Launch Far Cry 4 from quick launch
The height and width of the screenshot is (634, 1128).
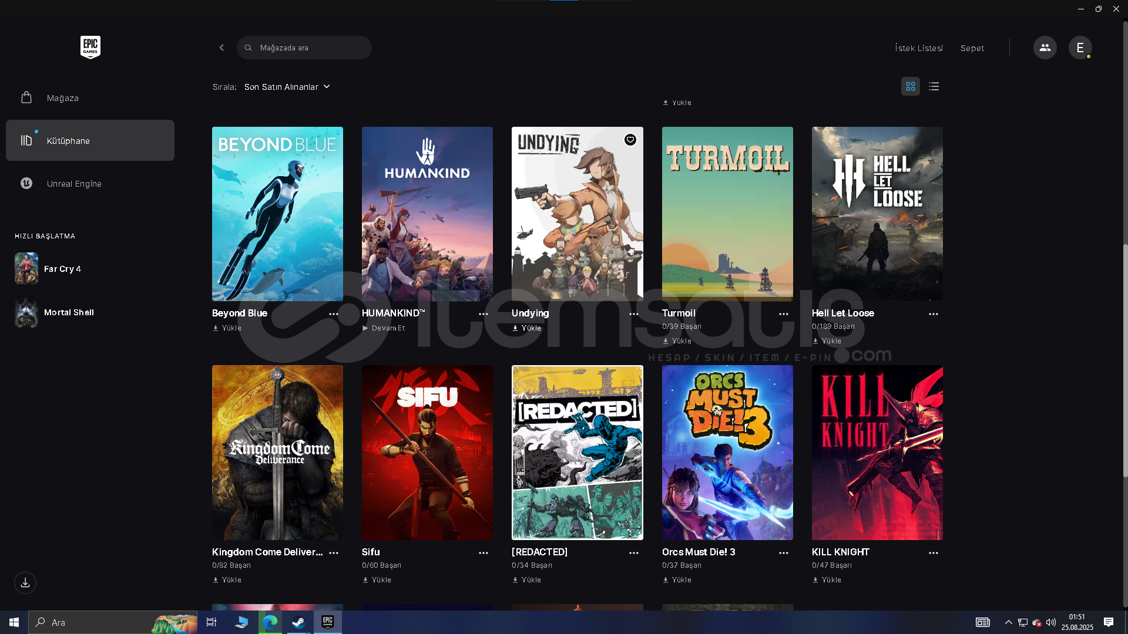48,268
